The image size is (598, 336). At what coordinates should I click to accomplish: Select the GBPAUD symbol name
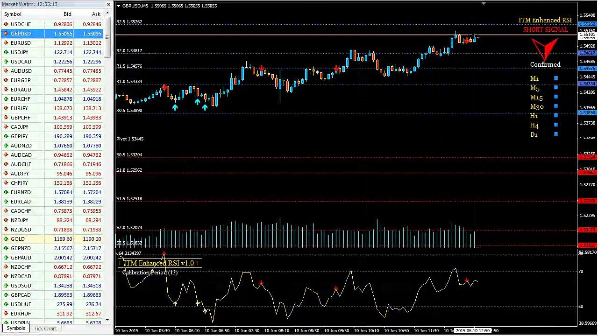click(x=21, y=258)
